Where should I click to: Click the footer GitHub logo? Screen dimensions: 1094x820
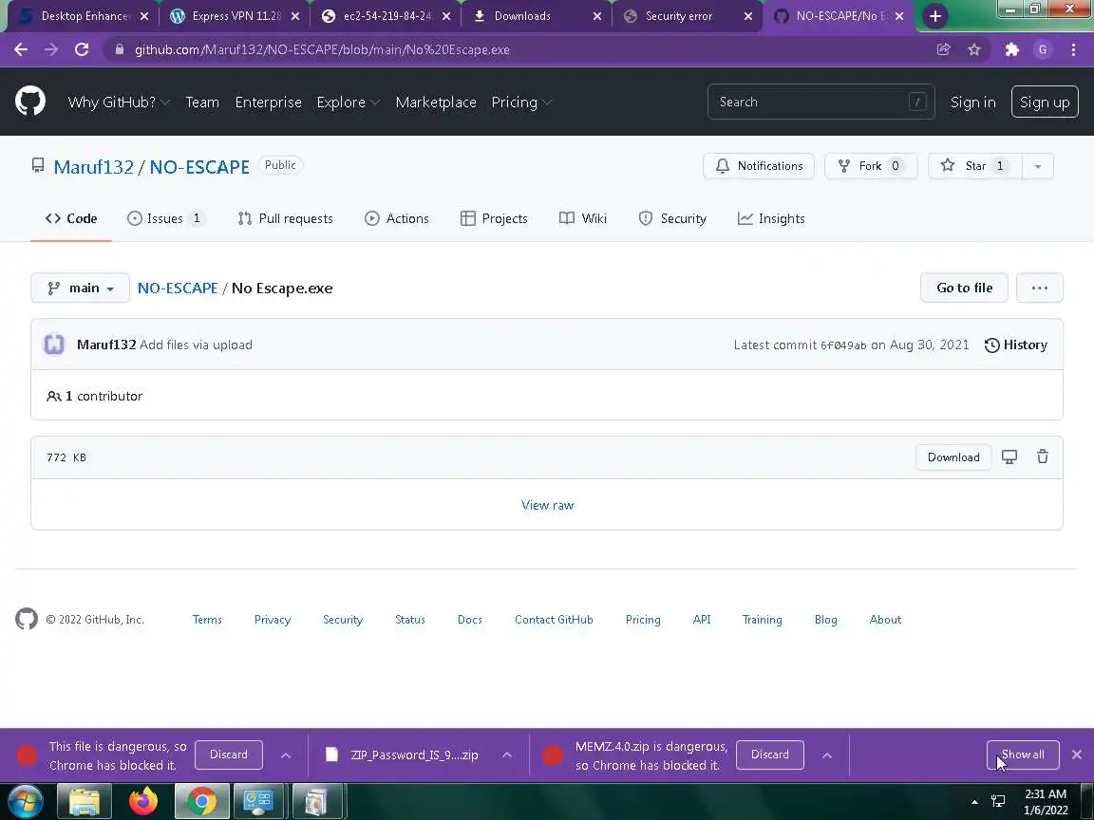click(27, 619)
